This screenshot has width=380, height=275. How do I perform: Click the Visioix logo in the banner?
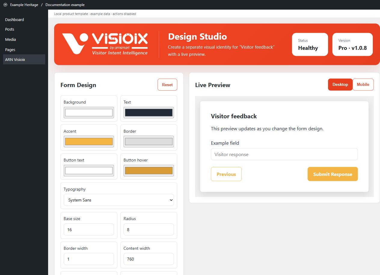[x=105, y=44]
